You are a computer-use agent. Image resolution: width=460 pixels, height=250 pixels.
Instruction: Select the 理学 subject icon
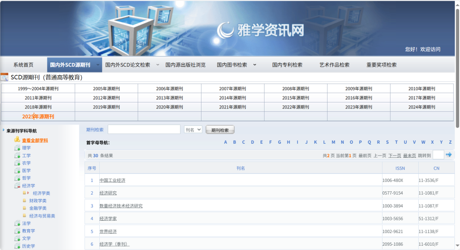coord(17,148)
